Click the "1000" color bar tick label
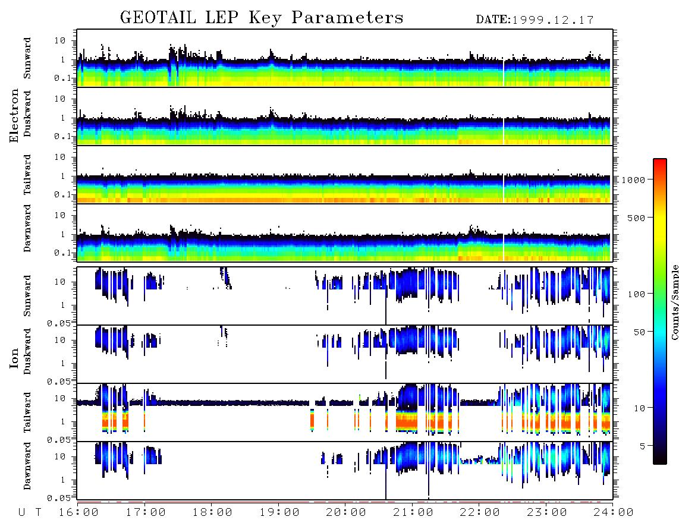 tap(633, 180)
